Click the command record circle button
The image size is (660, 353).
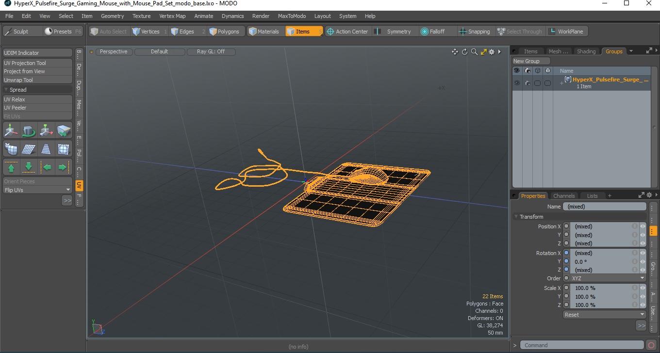651,345
